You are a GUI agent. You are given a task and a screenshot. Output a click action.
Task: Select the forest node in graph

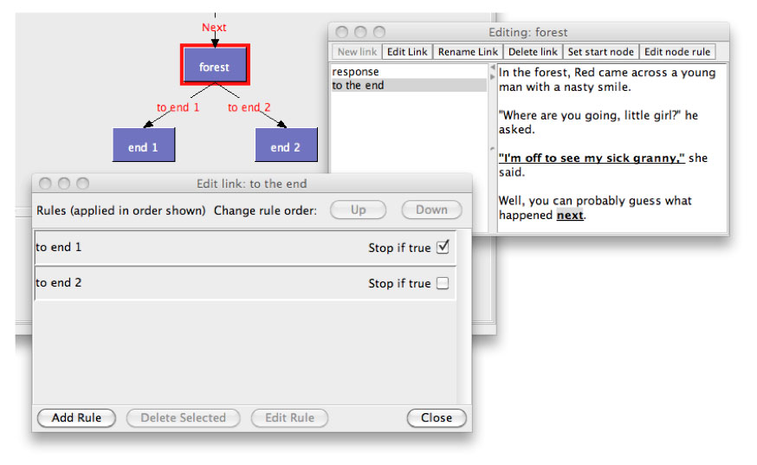[x=215, y=65]
